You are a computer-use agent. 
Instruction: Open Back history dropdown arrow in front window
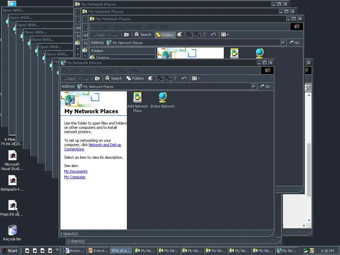[x=80, y=78]
